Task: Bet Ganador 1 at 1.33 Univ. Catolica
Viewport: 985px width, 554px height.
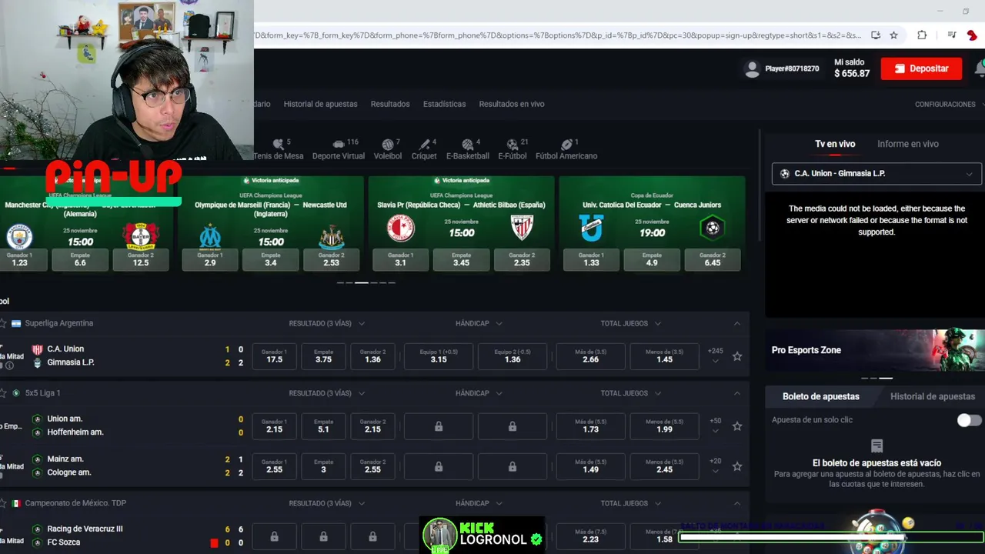Action: pyautogui.click(x=591, y=259)
